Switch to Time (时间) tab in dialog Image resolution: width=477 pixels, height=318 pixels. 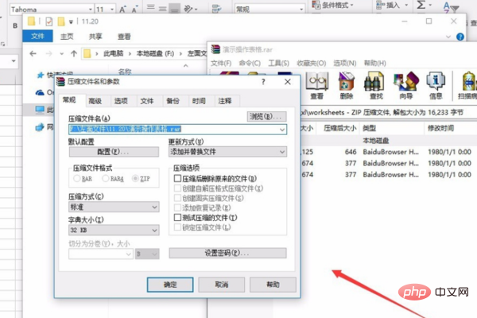[x=199, y=101]
